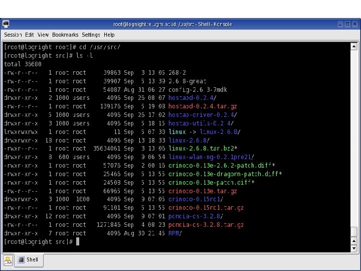Click the pcmcia-cs-3.2.8/ directory name
Image resolution: width=361 pixels, height=271 pixels.
(x=196, y=216)
